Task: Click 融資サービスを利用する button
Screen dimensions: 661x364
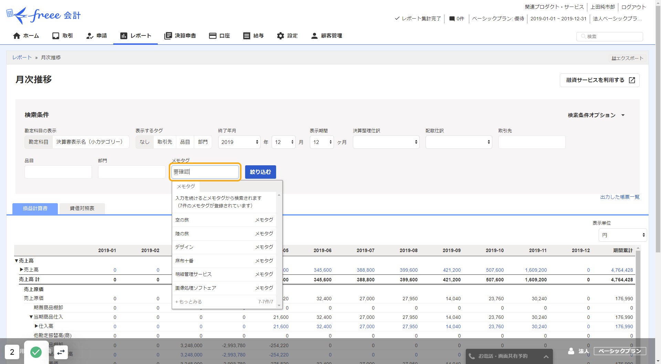Action: pyautogui.click(x=599, y=80)
